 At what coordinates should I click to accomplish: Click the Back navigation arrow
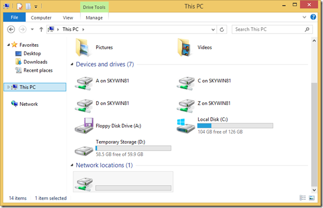[x=11, y=29]
